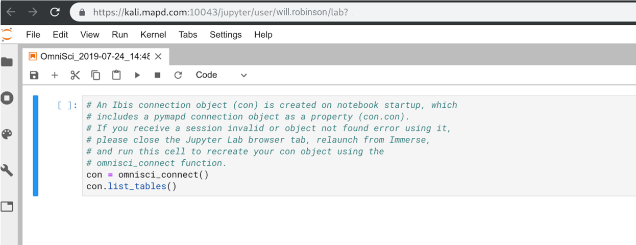Open the Run menu
Image resolution: width=636 pixels, height=245 pixels.
pos(119,35)
